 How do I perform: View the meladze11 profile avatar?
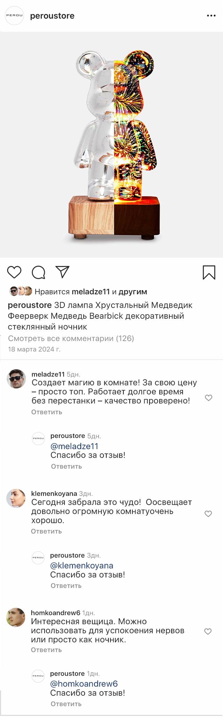(x=16, y=379)
